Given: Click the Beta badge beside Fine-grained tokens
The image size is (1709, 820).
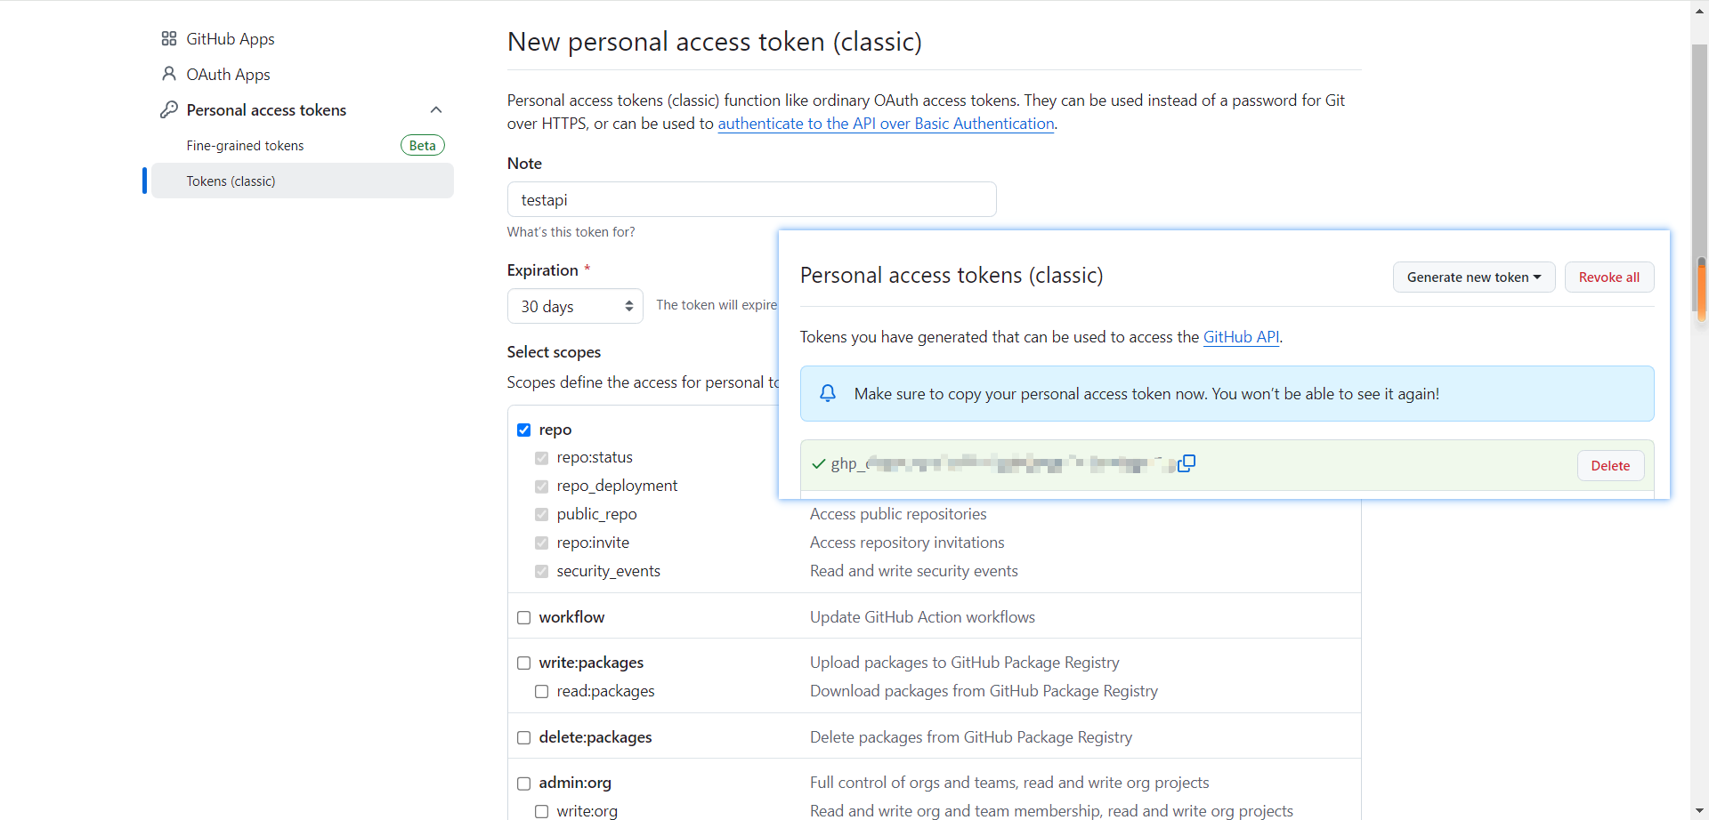Looking at the screenshot, I should [423, 145].
